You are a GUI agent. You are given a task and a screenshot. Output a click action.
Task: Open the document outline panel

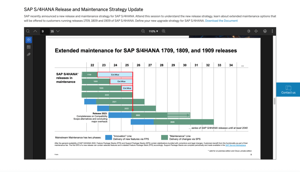coord(29,47)
